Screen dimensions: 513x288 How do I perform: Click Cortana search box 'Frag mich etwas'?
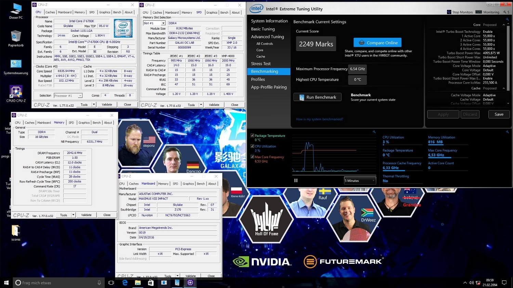tap(58, 283)
